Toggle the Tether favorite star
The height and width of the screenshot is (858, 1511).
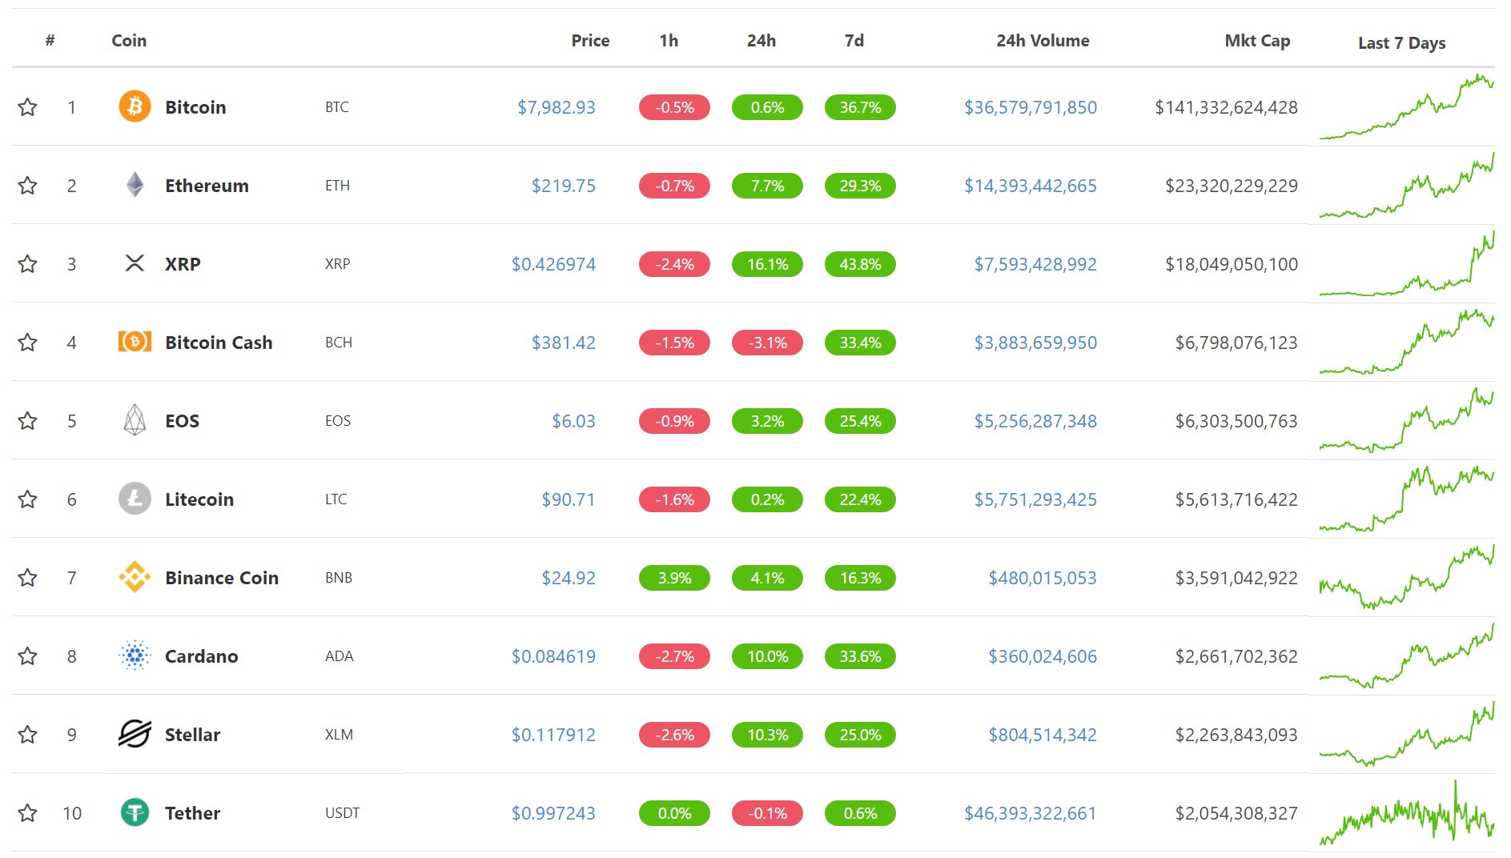pyautogui.click(x=28, y=812)
